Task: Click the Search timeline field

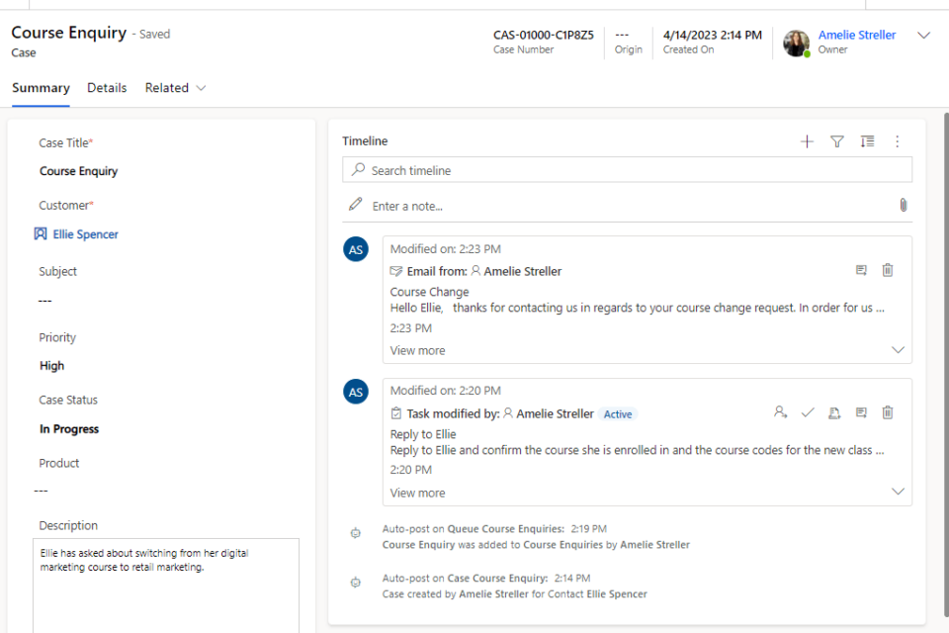Action: click(x=633, y=170)
